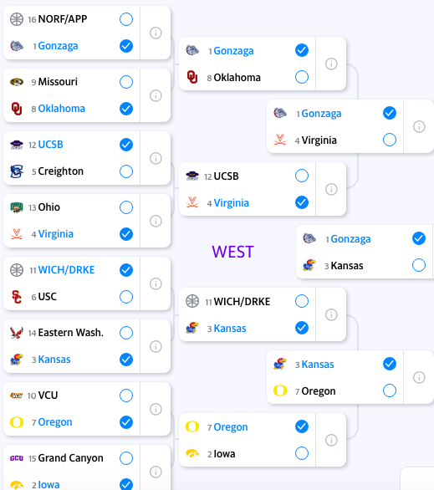Click the WEST region label
This screenshot has height=490, width=434.
coord(232,252)
